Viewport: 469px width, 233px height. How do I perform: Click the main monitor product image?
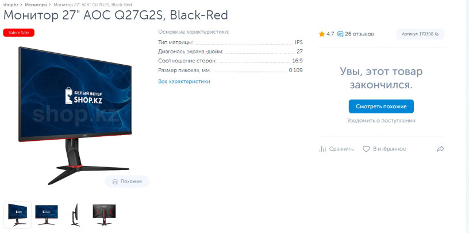78,109
